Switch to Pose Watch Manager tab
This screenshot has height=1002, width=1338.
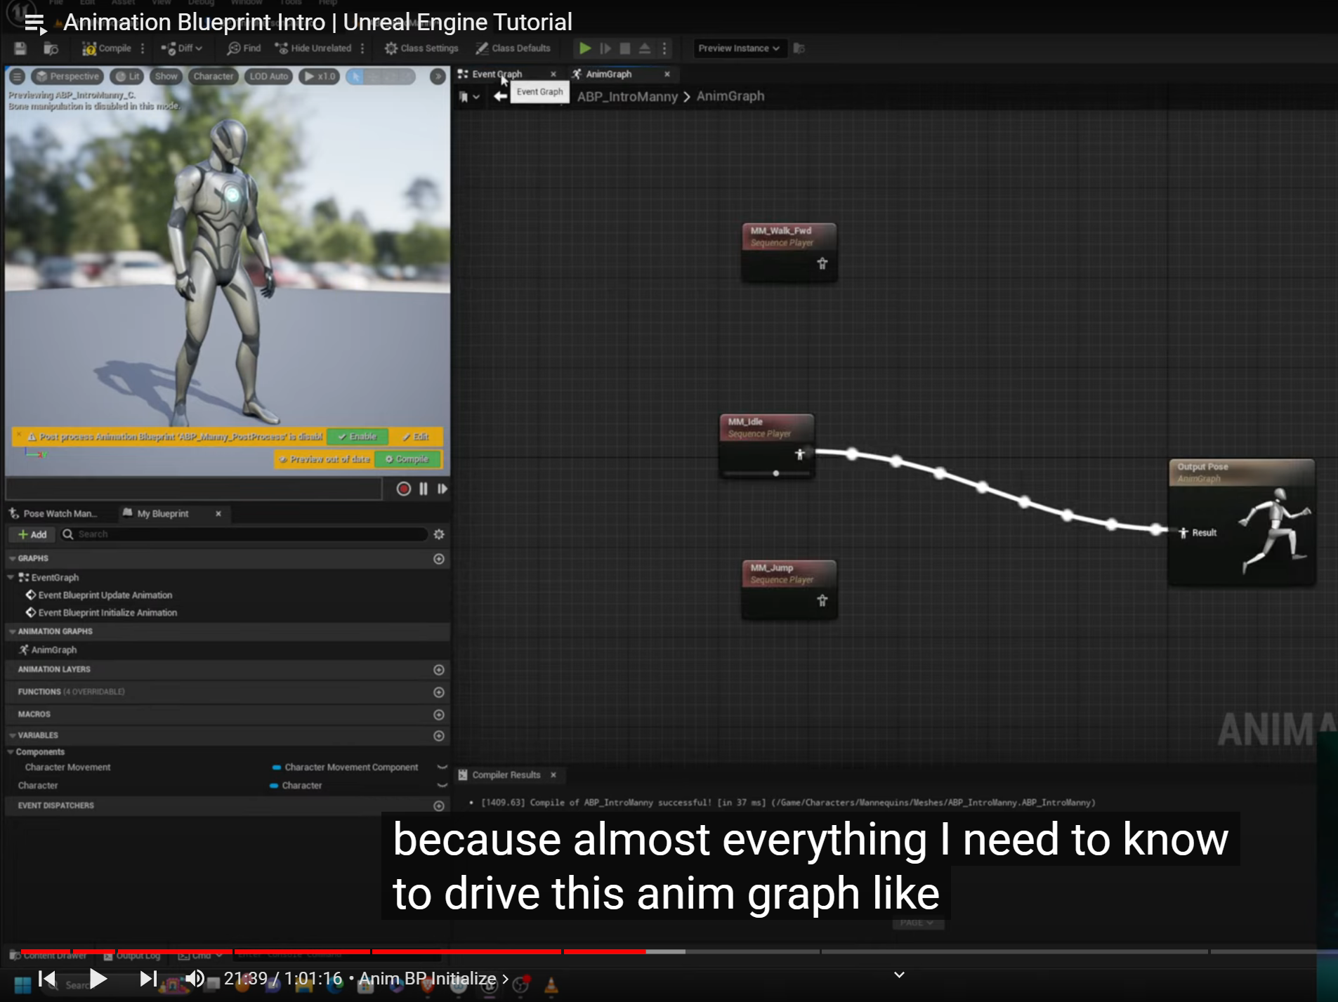coord(54,514)
